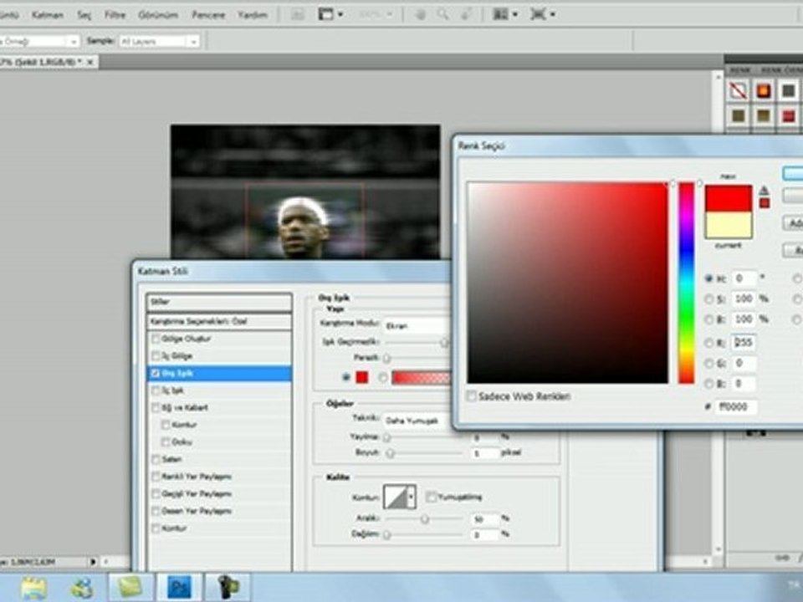Viewport: 803px width, 602px height.
Task: Open the sample size dropdown in options bar
Action: [x=39, y=41]
